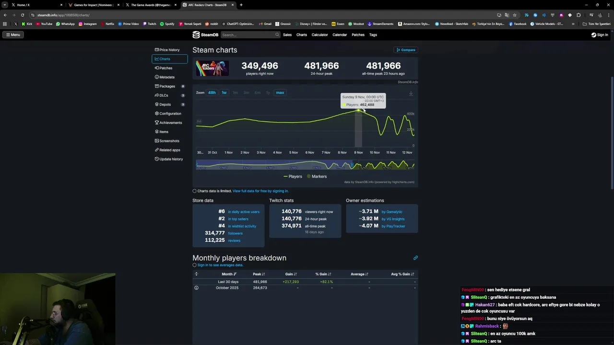Set chart zoom to 1w
The height and width of the screenshot is (345, 614).
coord(224,92)
